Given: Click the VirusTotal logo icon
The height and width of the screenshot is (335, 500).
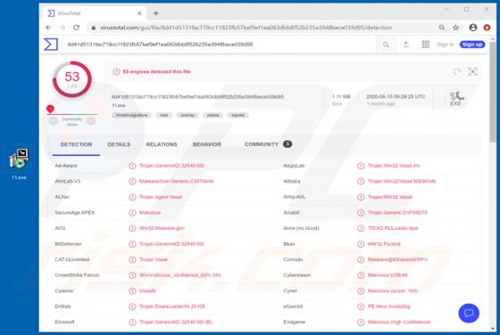Looking at the screenshot, I should pos(51,45).
